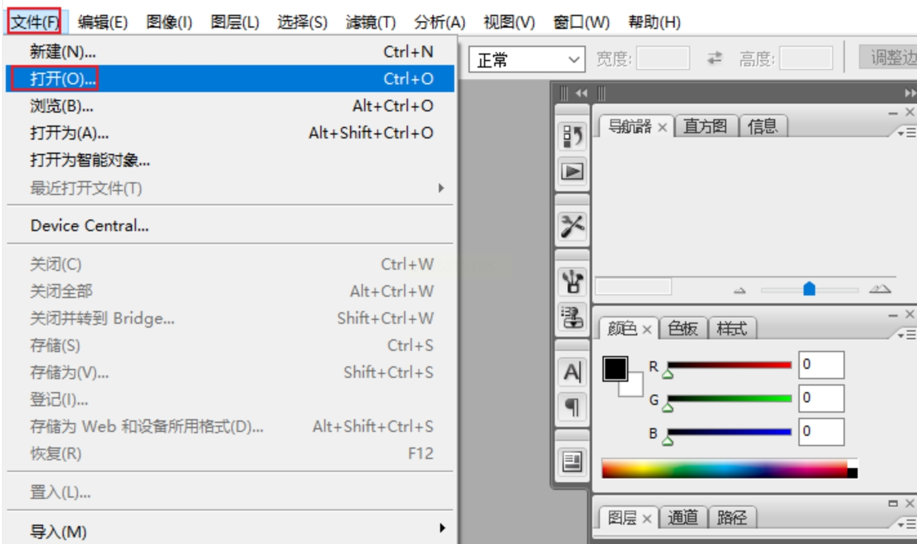Switch to the 通道 tab

(x=683, y=517)
